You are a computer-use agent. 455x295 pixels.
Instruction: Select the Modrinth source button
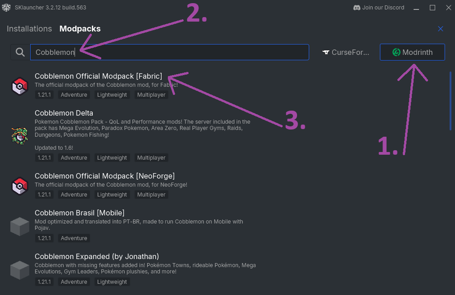[x=412, y=52]
